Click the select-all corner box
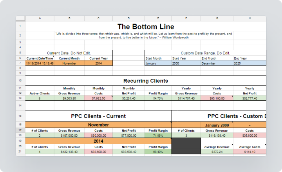Viewport: 282px width, 172px height. click(20, 18)
